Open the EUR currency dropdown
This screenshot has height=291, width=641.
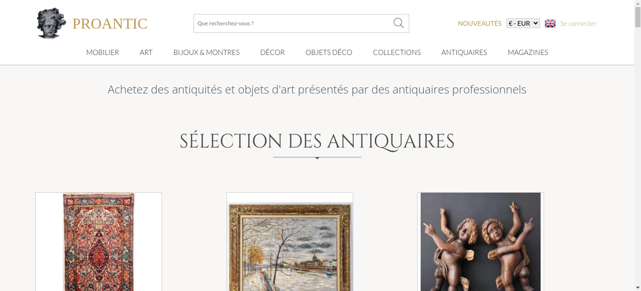523,23
